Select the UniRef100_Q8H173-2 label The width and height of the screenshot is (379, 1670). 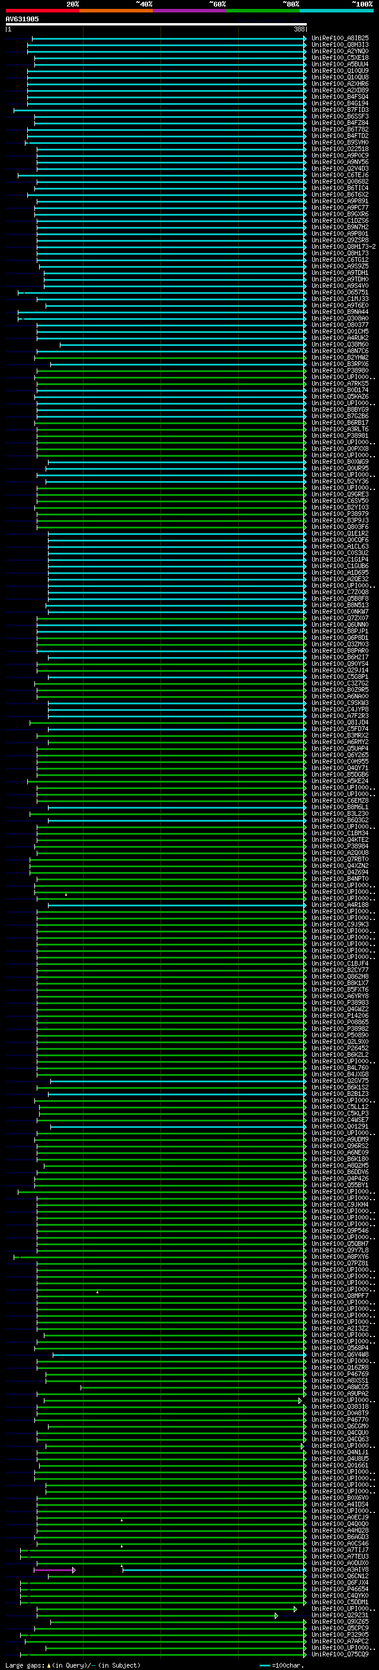point(343,247)
